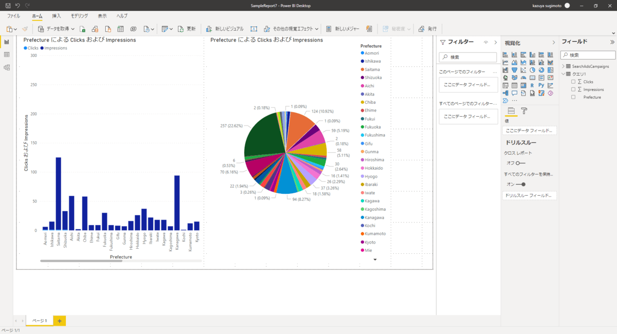Viewport: 617px width, 334px height.
Task: Click the Format Painter brush icon
Action: pyautogui.click(x=26, y=29)
